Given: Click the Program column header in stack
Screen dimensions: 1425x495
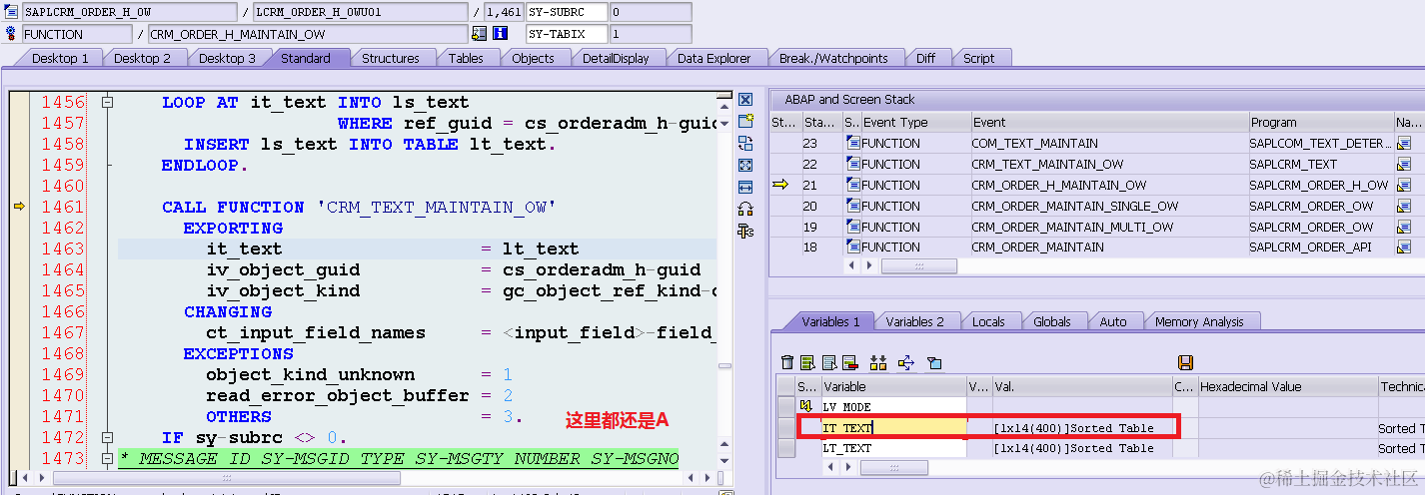Looking at the screenshot, I should pyautogui.click(x=1320, y=123).
